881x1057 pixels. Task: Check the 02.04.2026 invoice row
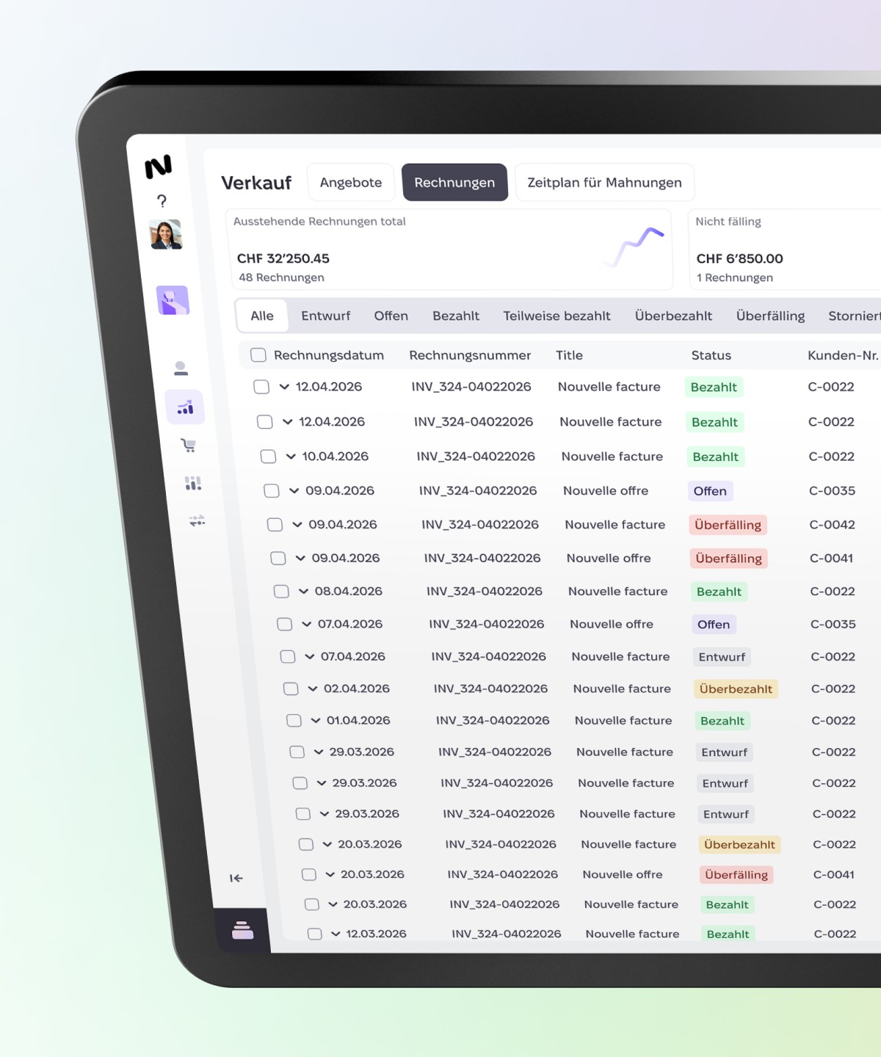pos(291,689)
